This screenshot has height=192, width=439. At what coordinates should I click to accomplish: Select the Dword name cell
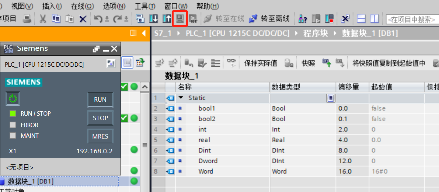(x=223, y=161)
